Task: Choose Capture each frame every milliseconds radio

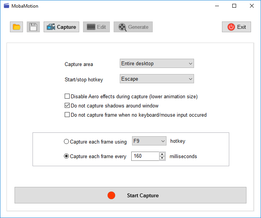Action: tap(67, 156)
